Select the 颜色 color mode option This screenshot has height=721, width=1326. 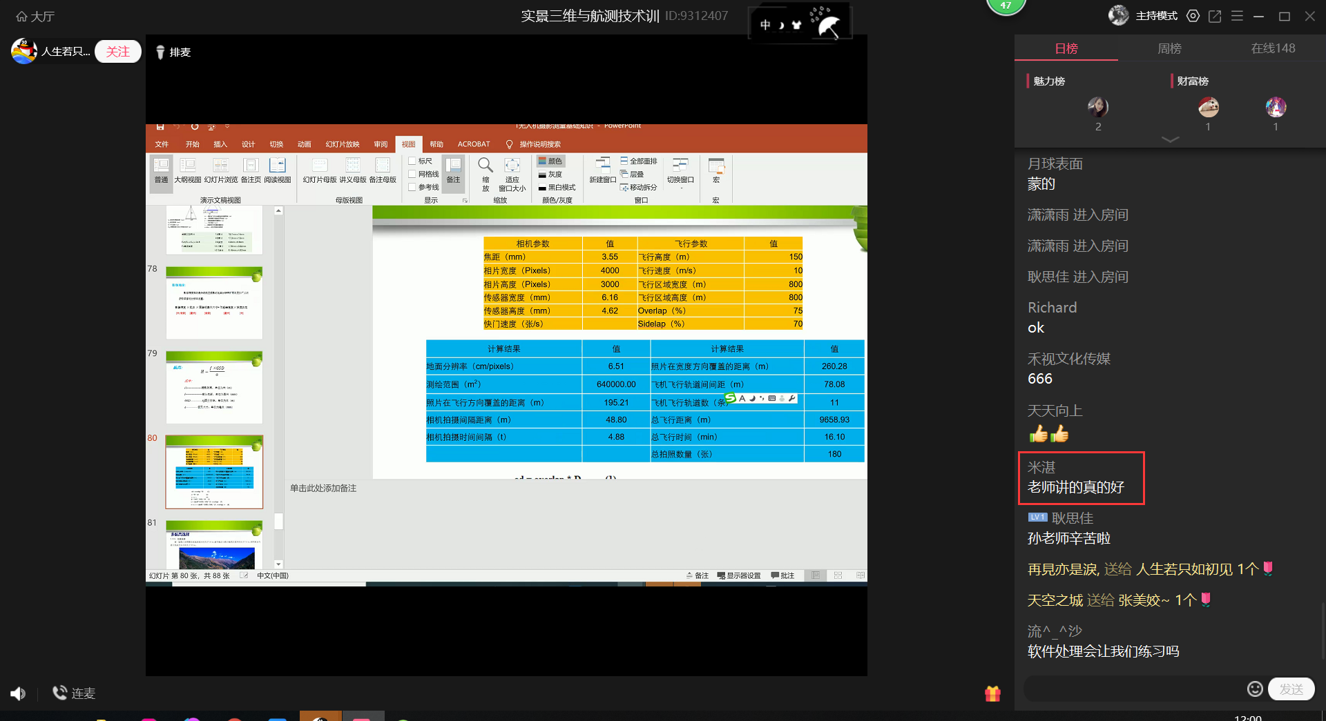tap(550, 161)
